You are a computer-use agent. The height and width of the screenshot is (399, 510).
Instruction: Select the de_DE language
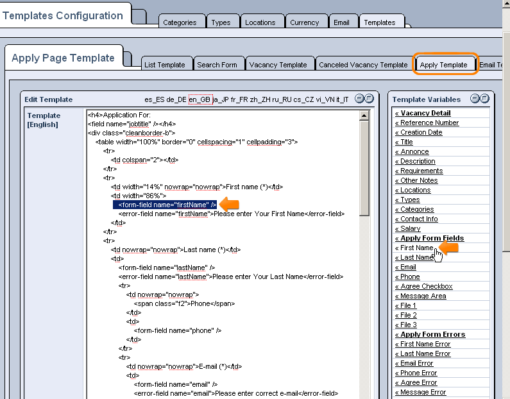point(176,99)
